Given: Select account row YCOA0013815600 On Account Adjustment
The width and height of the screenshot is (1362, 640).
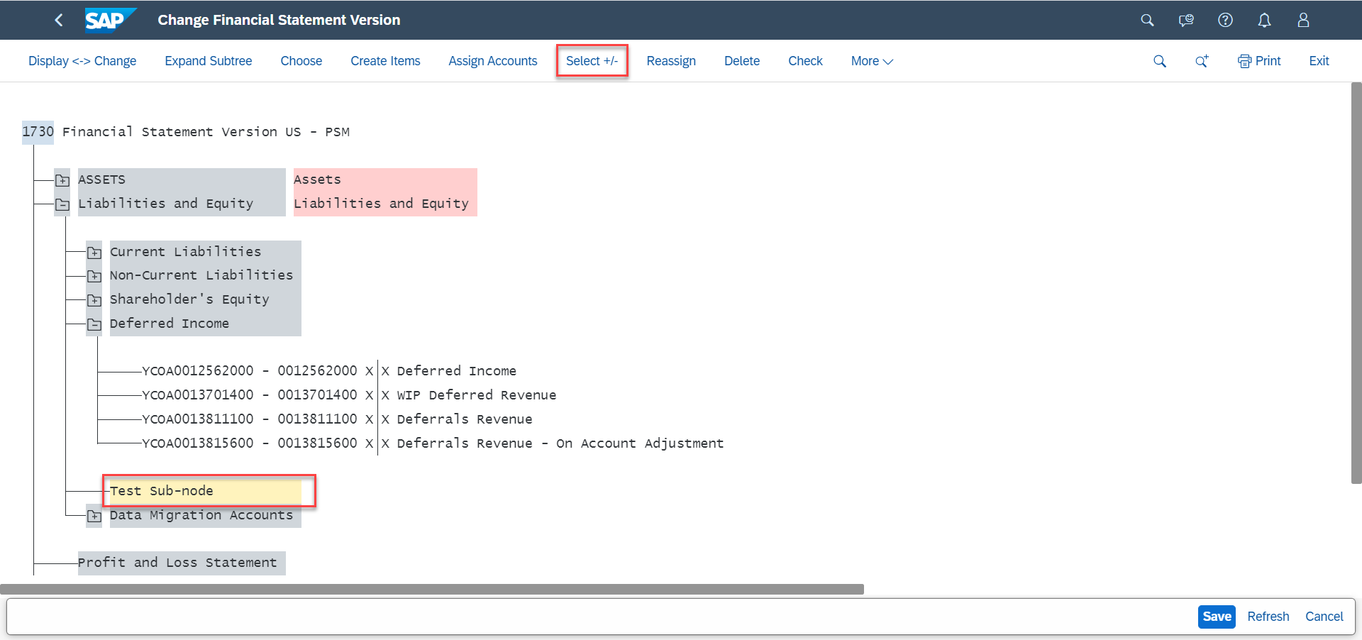Looking at the screenshot, I should [433, 443].
